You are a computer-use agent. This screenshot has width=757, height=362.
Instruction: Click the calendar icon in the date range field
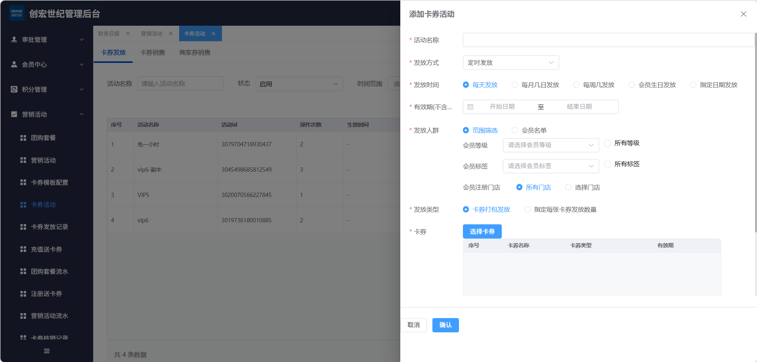coord(470,107)
